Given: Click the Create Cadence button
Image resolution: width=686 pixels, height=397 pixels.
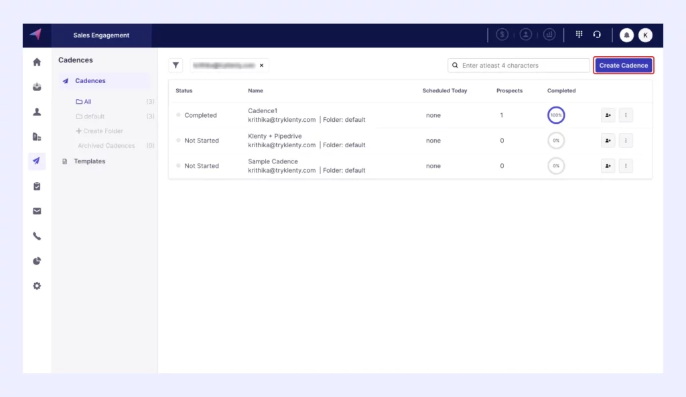Looking at the screenshot, I should 623,66.
